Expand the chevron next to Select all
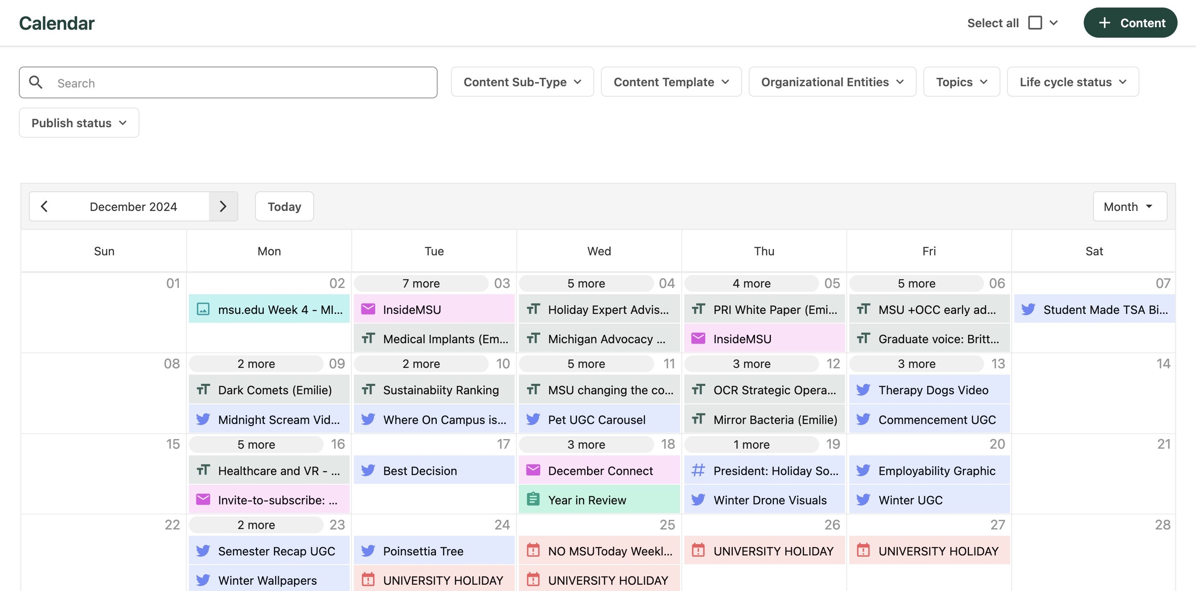 tap(1054, 23)
